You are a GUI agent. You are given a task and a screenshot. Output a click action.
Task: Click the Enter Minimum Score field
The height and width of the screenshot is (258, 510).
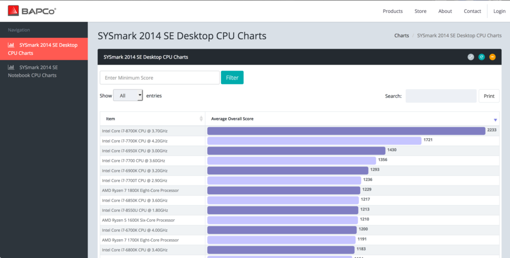(159, 78)
